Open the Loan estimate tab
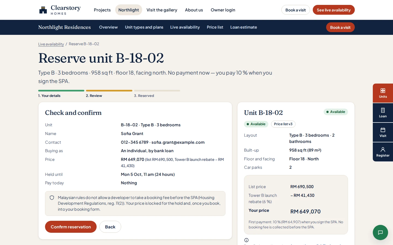The height and width of the screenshot is (245, 393). click(x=244, y=27)
